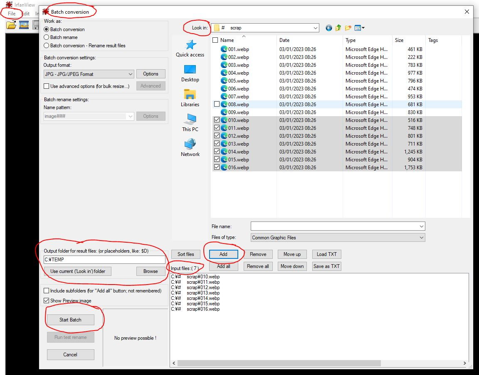The width and height of the screenshot is (479, 375).
Task: Enable the Include subfolders checkbox
Action: click(x=47, y=291)
